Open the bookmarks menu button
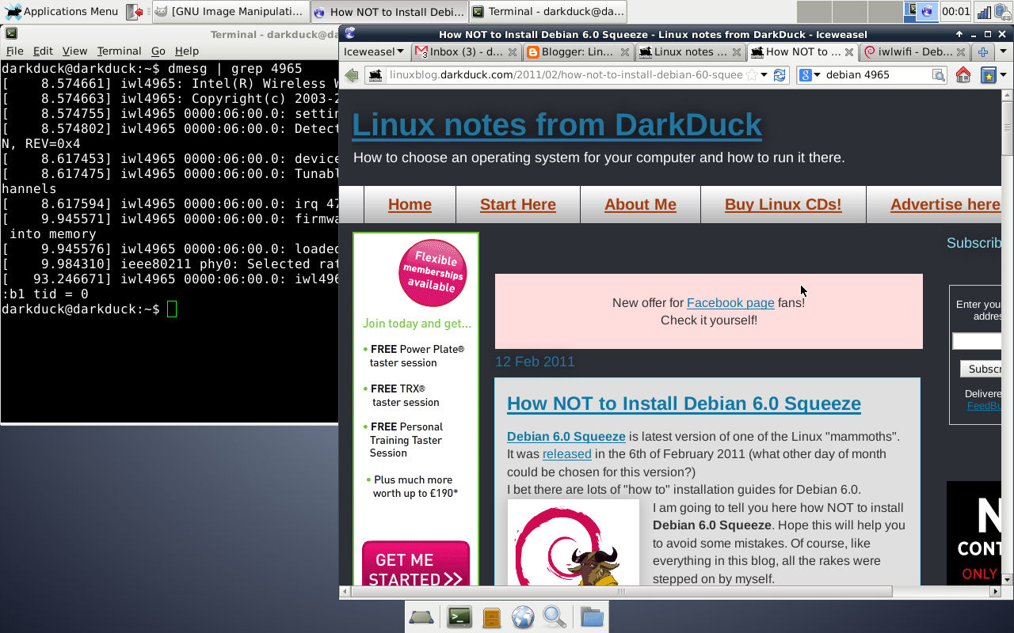Screen dimensions: 1014x633 (988, 75)
